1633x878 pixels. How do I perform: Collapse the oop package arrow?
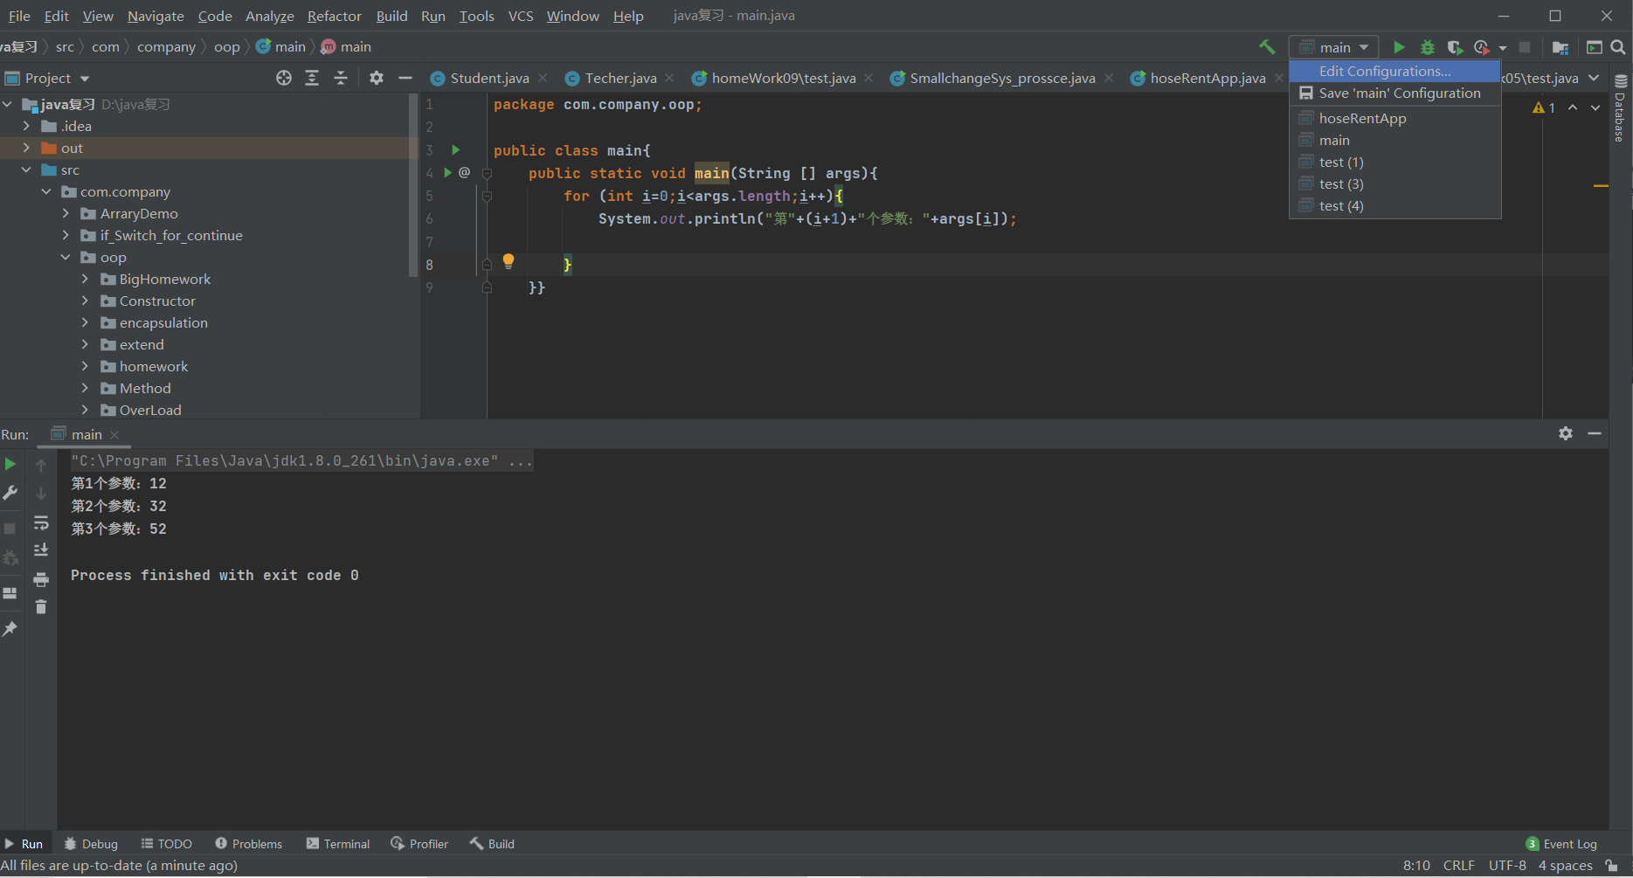66,257
